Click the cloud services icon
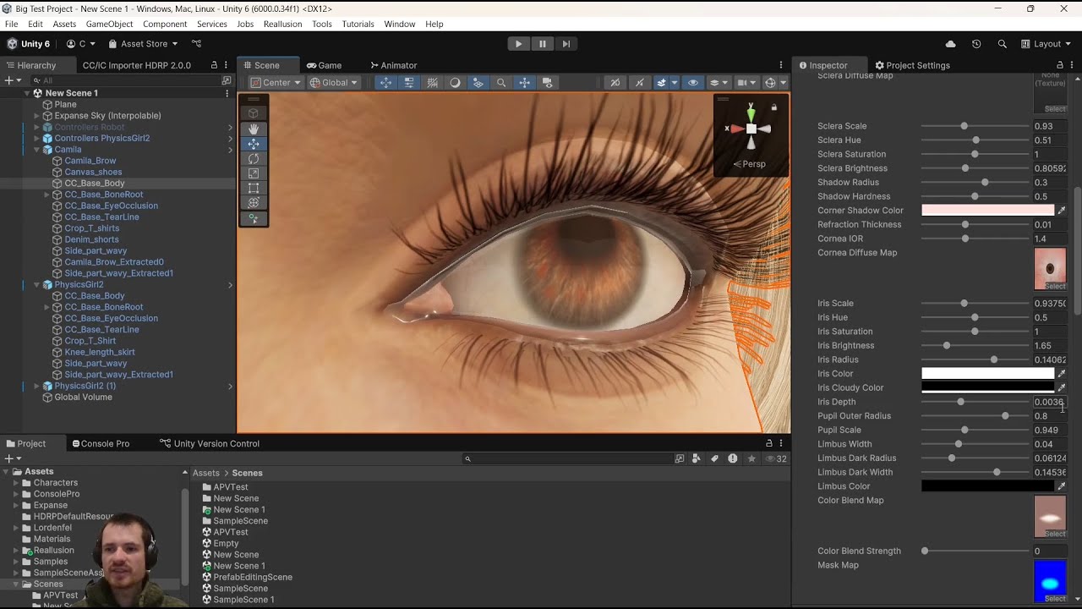 (x=950, y=44)
